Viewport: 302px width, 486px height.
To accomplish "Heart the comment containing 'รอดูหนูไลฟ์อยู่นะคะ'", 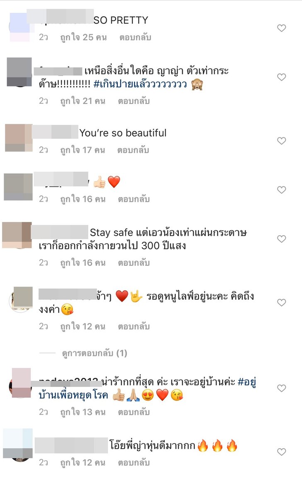I will click(x=281, y=303).
